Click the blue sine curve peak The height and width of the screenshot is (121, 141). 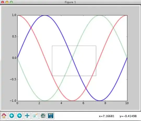tap(45, 16)
